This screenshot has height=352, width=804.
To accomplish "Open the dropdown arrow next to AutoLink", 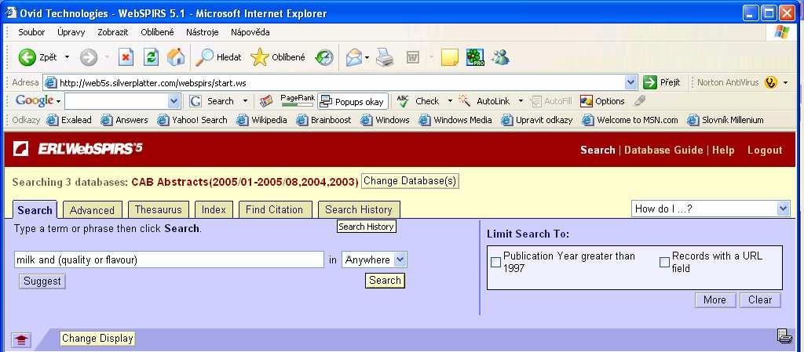I will pos(521,101).
